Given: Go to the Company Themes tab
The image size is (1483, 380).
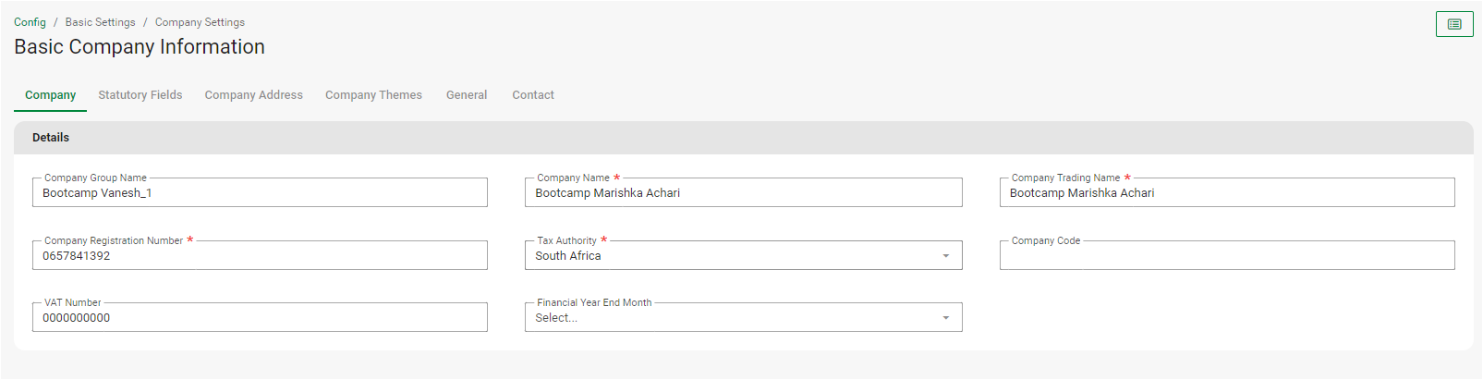Looking at the screenshot, I should tap(373, 95).
